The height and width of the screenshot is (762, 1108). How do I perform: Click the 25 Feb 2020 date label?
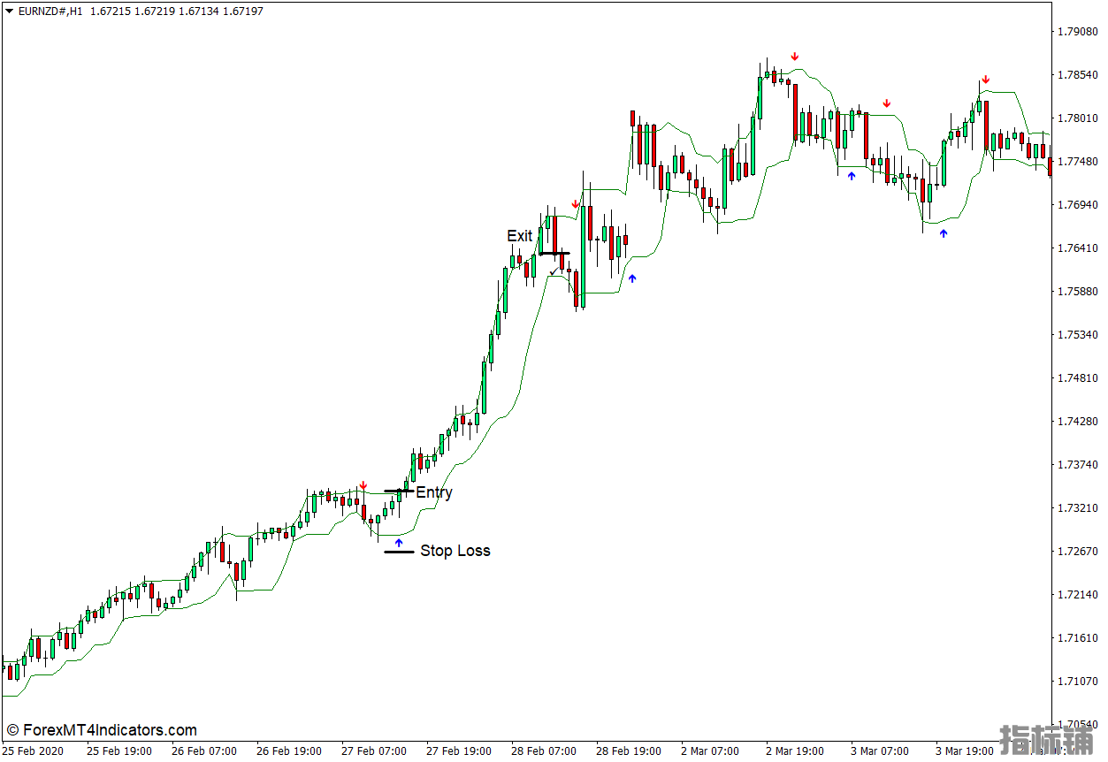33,751
